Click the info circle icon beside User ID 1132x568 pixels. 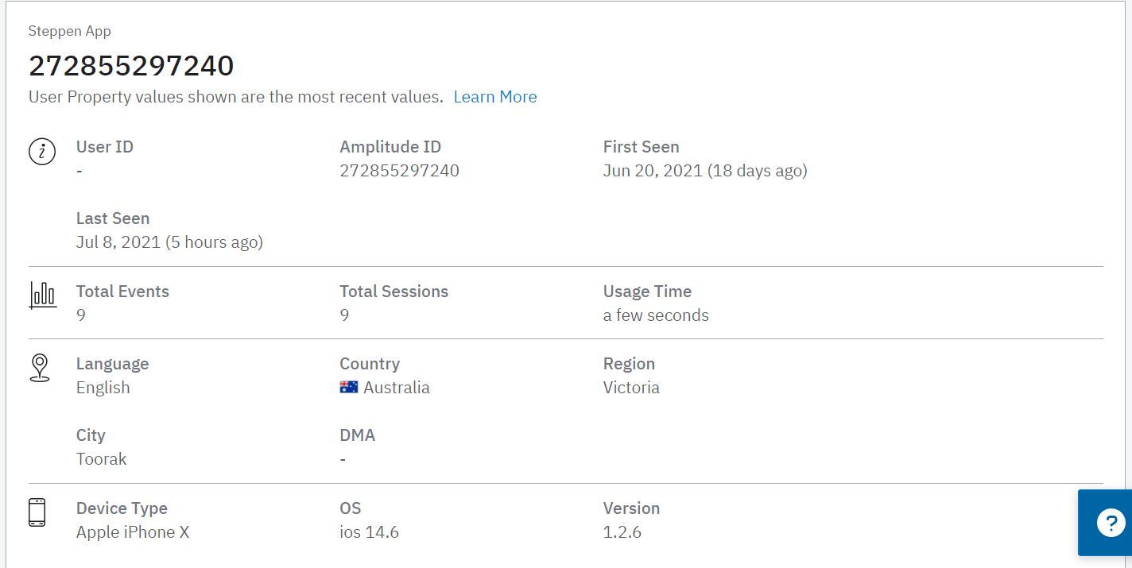[x=42, y=151]
